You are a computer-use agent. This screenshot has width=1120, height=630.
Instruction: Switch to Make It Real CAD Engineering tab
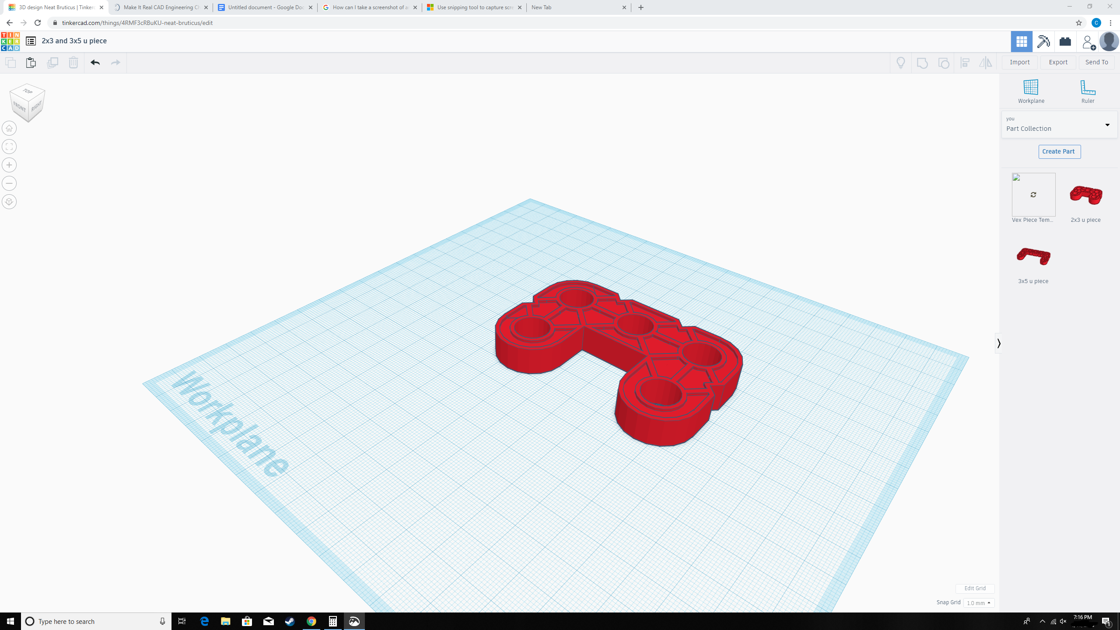pyautogui.click(x=161, y=7)
